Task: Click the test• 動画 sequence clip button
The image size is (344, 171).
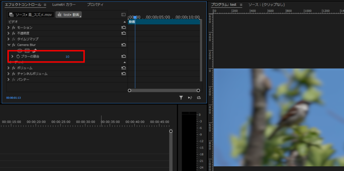Action: pyautogui.click(x=69, y=15)
